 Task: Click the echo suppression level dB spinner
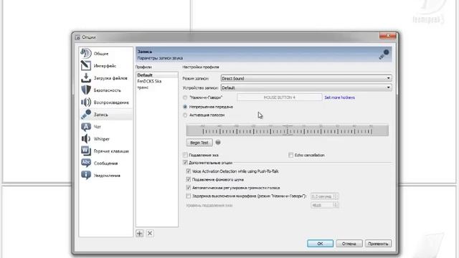pos(324,206)
